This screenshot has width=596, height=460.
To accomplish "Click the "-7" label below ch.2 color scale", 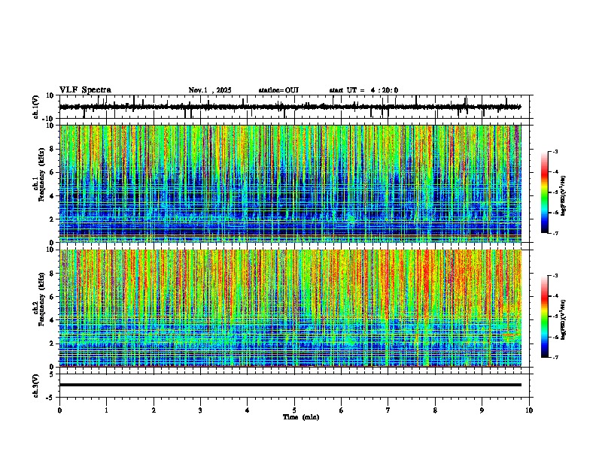I will pyautogui.click(x=555, y=357).
